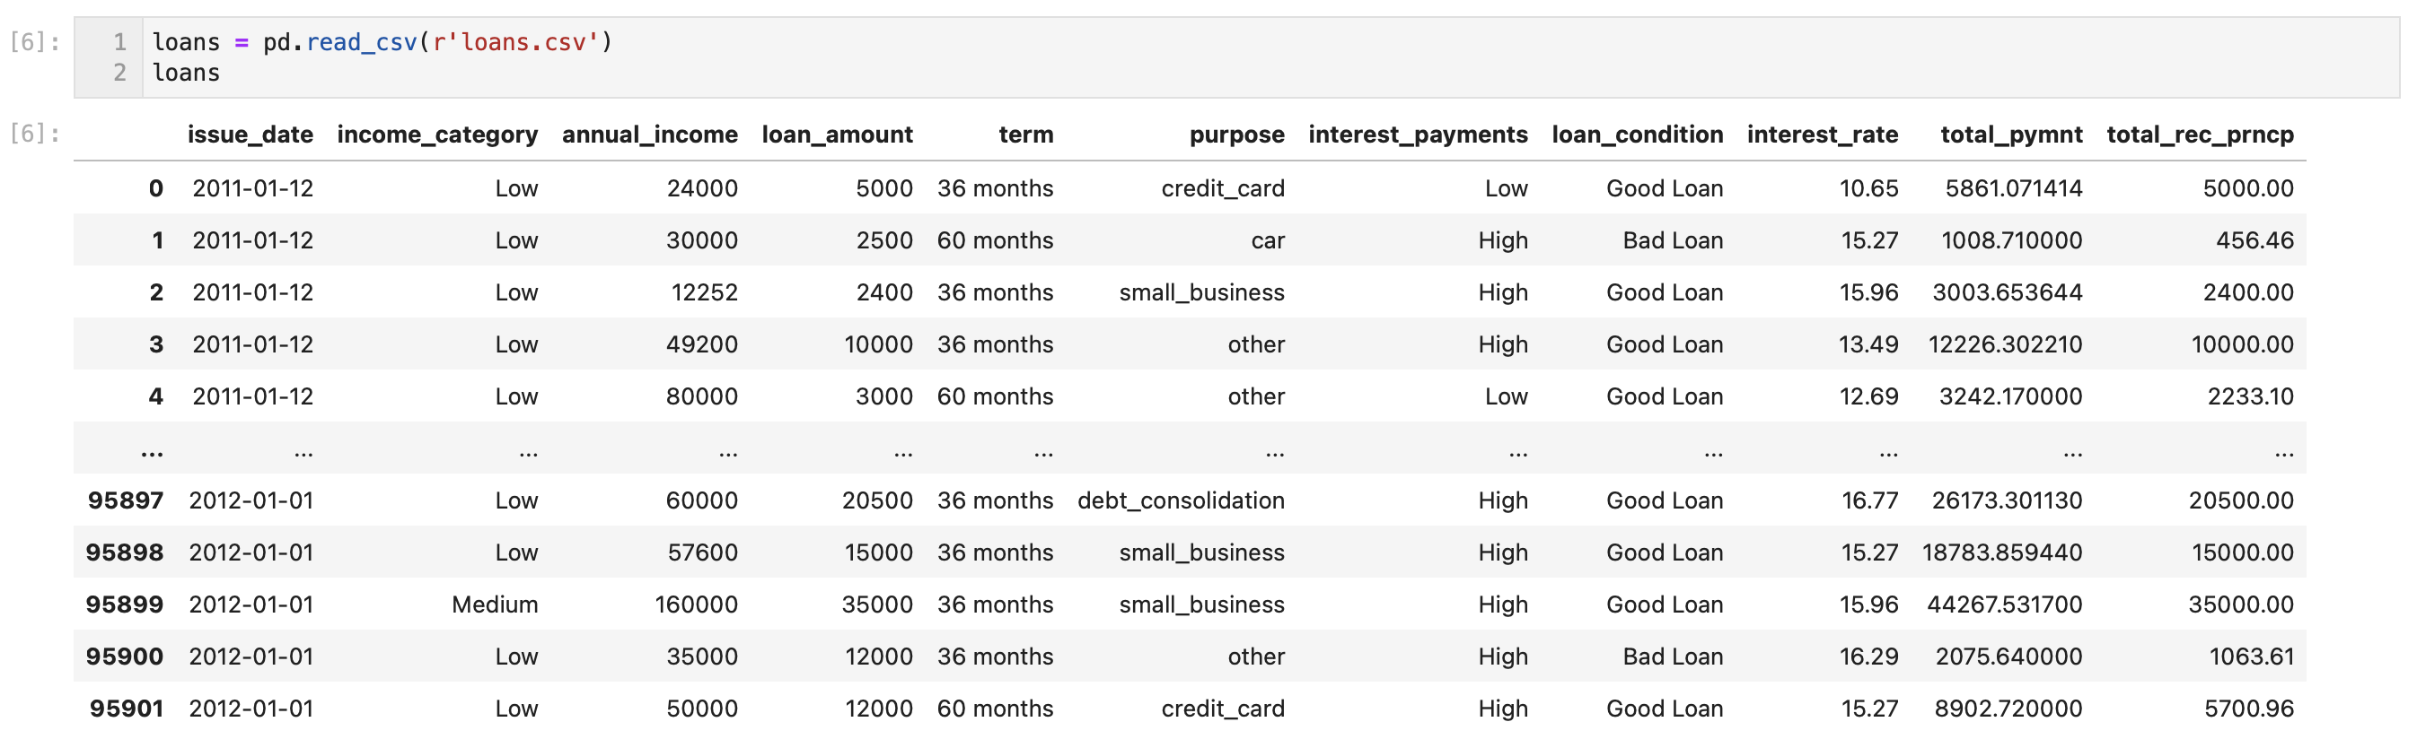
Task: Click the loan_amount column header
Action: (x=836, y=135)
